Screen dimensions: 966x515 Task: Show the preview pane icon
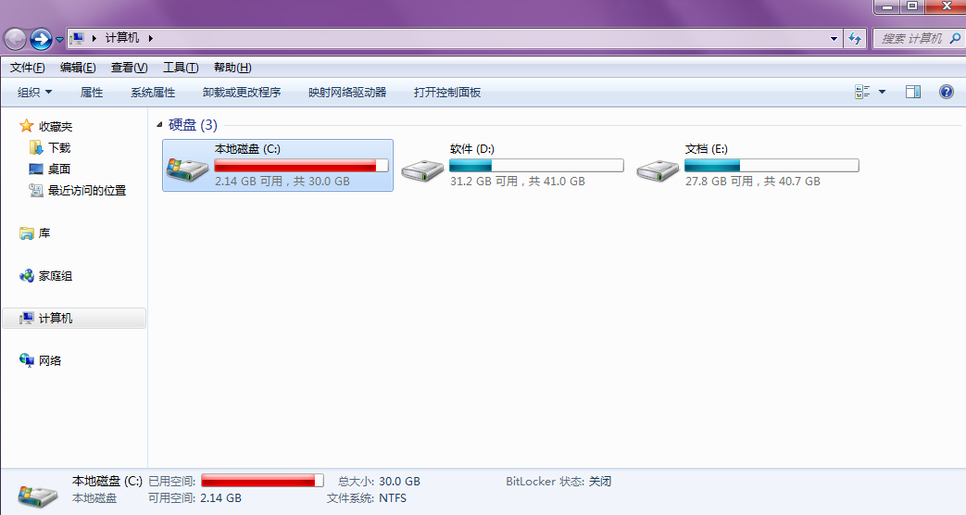pos(913,93)
